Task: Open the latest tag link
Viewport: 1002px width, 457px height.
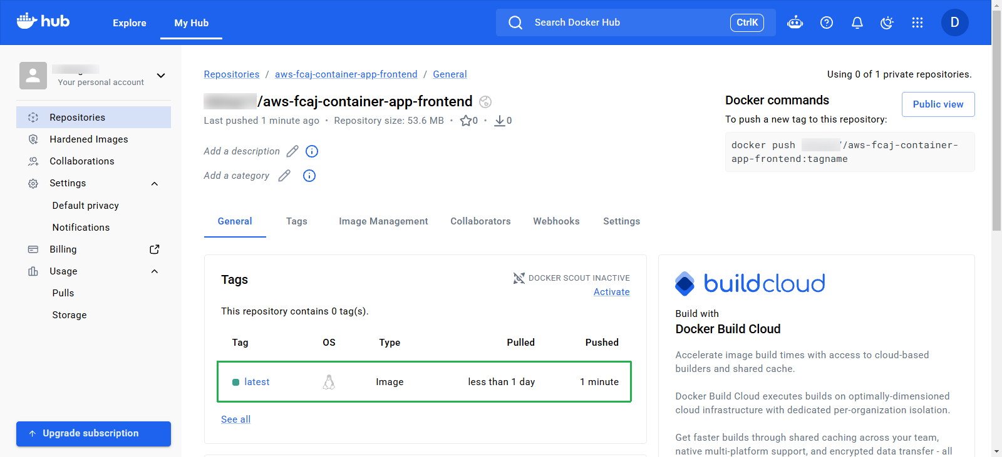Action: pyautogui.click(x=257, y=382)
